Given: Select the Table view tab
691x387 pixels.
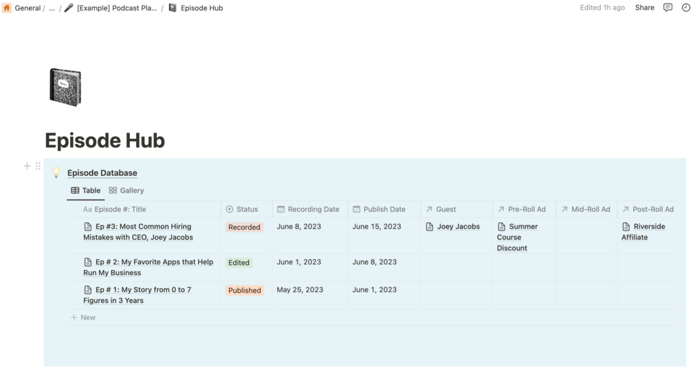Looking at the screenshot, I should [x=86, y=190].
